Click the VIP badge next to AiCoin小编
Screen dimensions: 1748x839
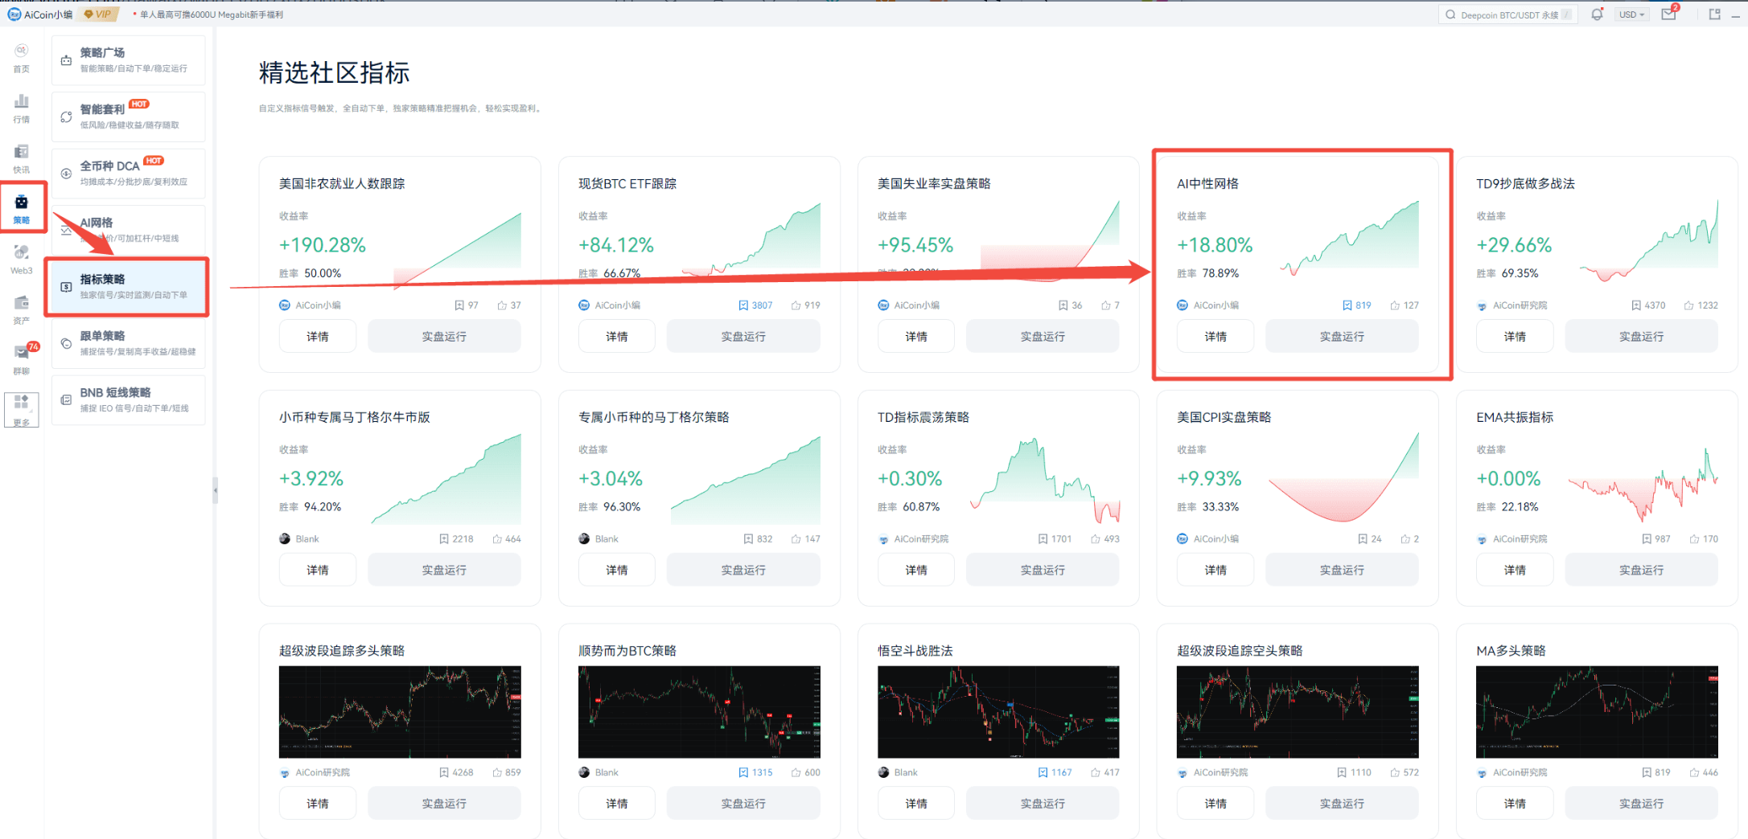click(100, 14)
